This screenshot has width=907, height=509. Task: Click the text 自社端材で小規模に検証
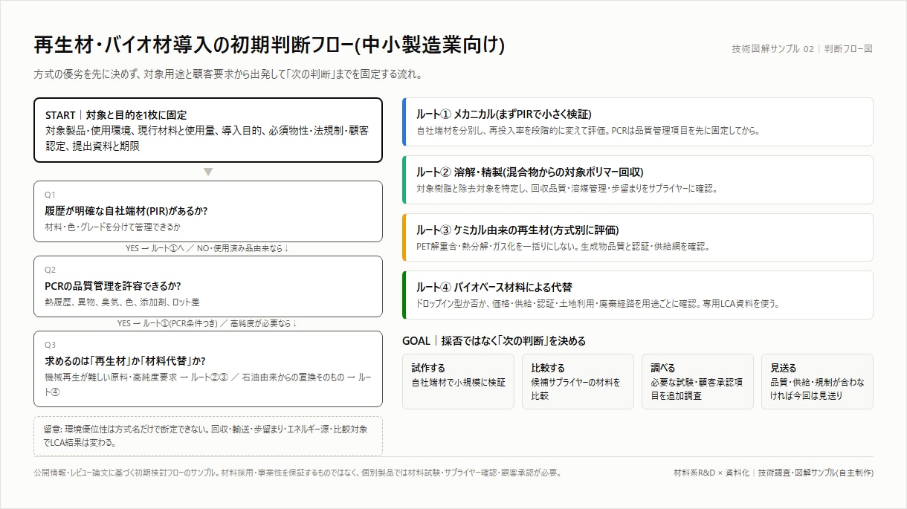tap(459, 383)
